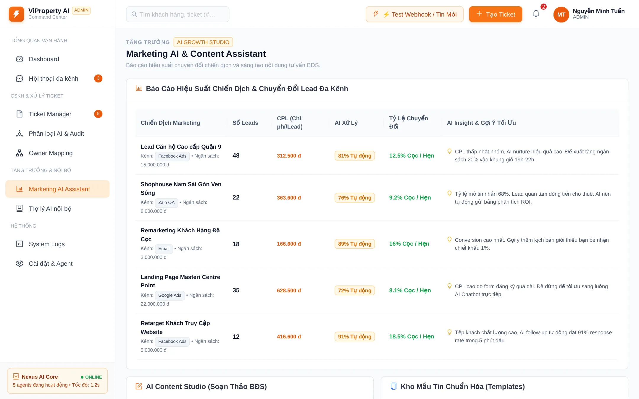The height and width of the screenshot is (399, 639).
Task: Click the Cài đặt & Agent gear icon
Action: pos(20,264)
